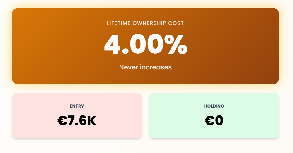Click the word "COST" in the heading
The width and height of the screenshot is (293, 153).
click(x=176, y=23)
